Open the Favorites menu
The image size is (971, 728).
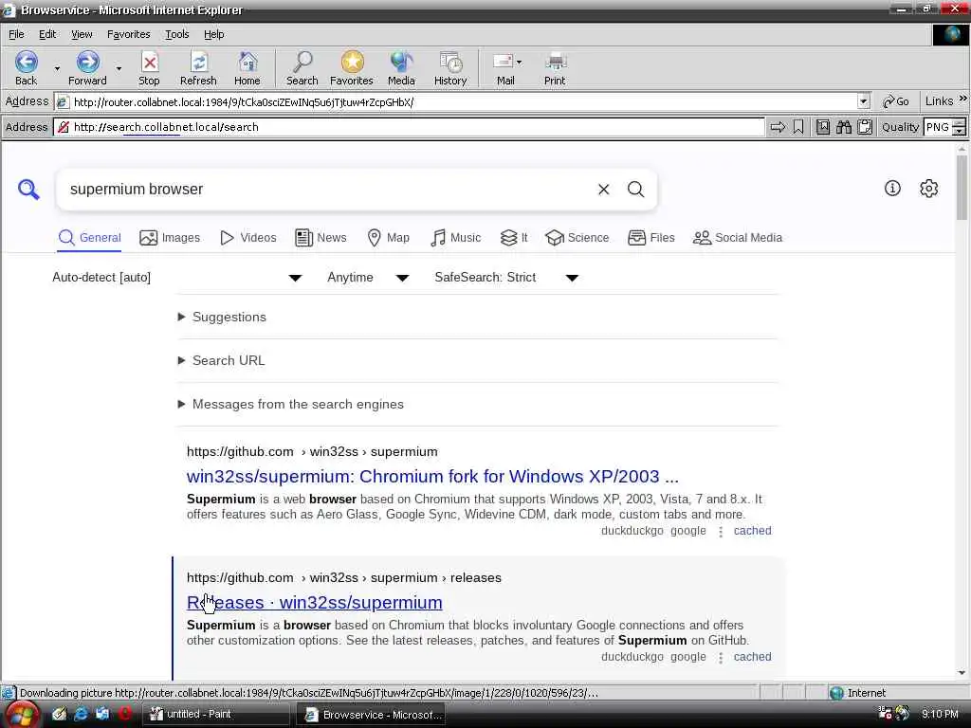click(x=128, y=35)
